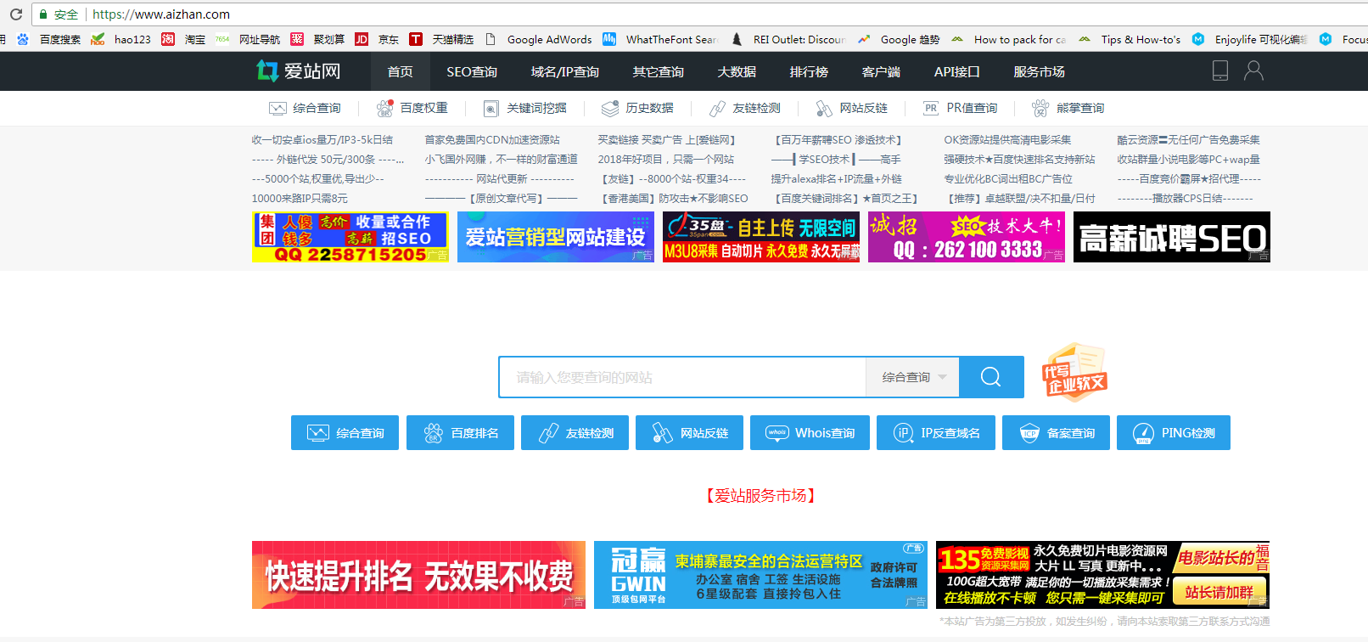Image resolution: width=1368 pixels, height=642 pixels.
Task: Open the 2018年好项目，只需一个网站 text link
Action: [x=666, y=159]
